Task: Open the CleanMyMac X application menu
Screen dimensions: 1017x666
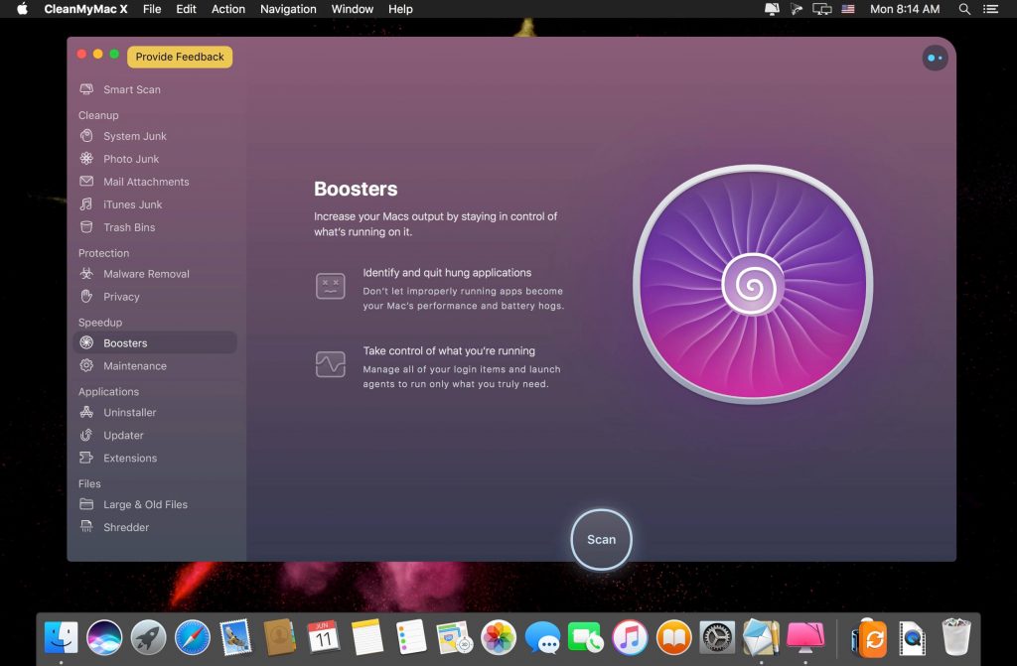Action: [x=85, y=9]
